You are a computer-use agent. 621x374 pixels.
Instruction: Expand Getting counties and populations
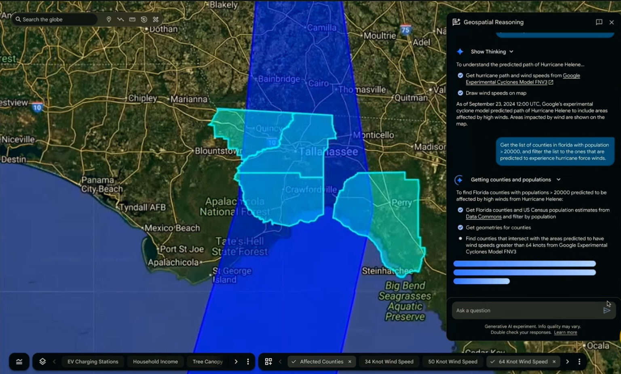point(559,179)
